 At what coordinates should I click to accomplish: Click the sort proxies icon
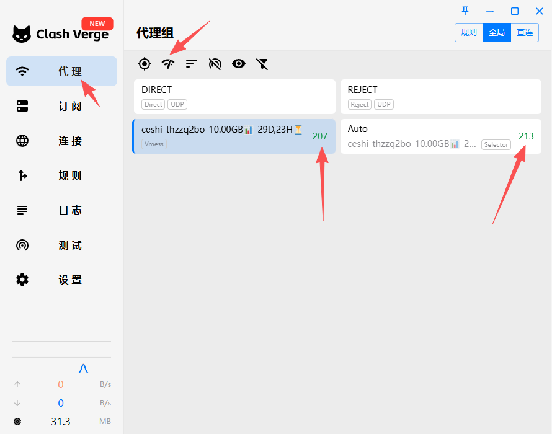point(192,64)
